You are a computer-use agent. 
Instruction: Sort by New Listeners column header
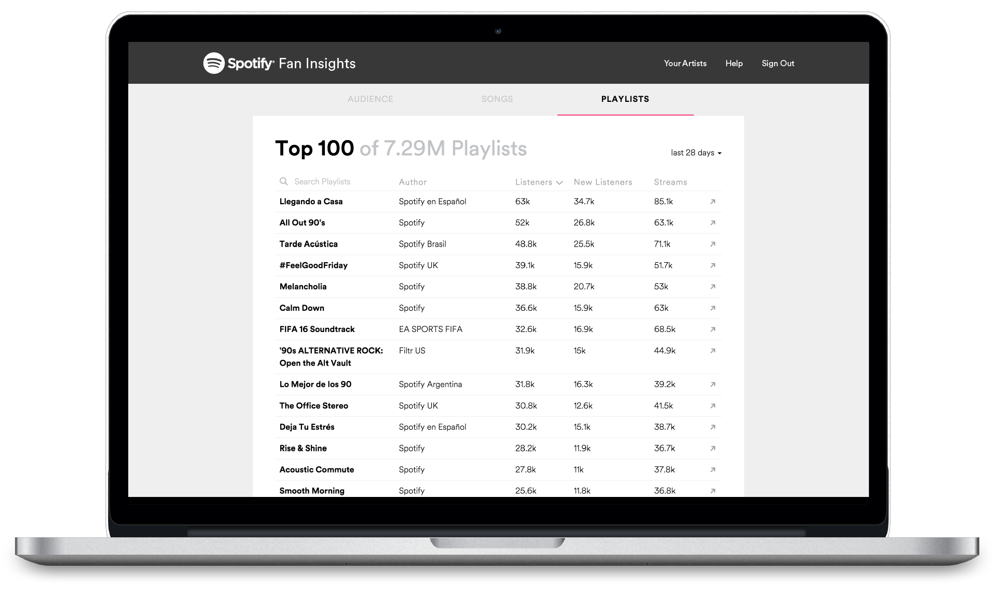tap(602, 182)
